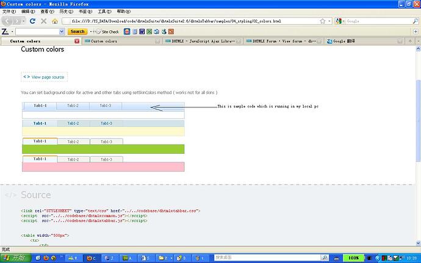Open the list all tabs dropdown
The height and width of the screenshot is (263, 421).
click(419, 41)
